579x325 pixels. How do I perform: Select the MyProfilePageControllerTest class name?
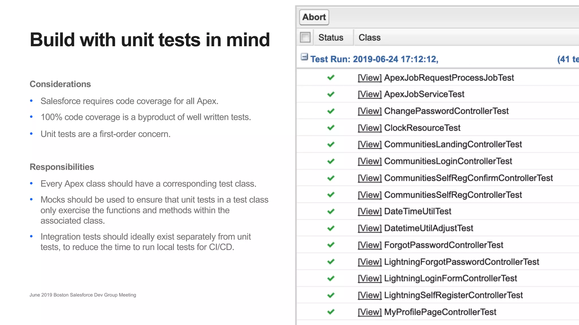coord(440,312)
